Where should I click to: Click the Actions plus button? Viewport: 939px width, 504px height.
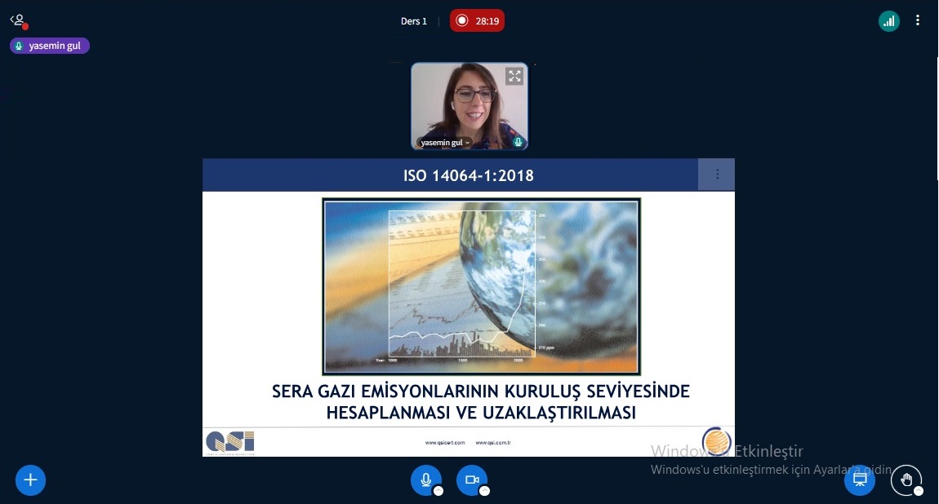31,480
